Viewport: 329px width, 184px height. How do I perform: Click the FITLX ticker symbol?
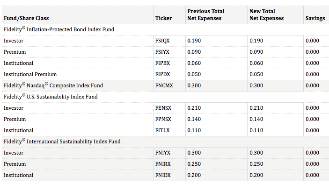click(x=162, y=130)
